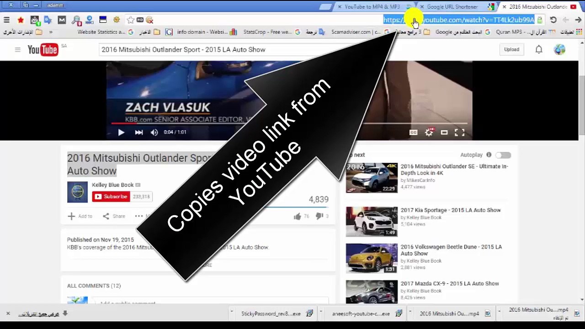The image size is (585, 329).
Task: Bookmark this page with the star
Action: [x=131, y=20]
